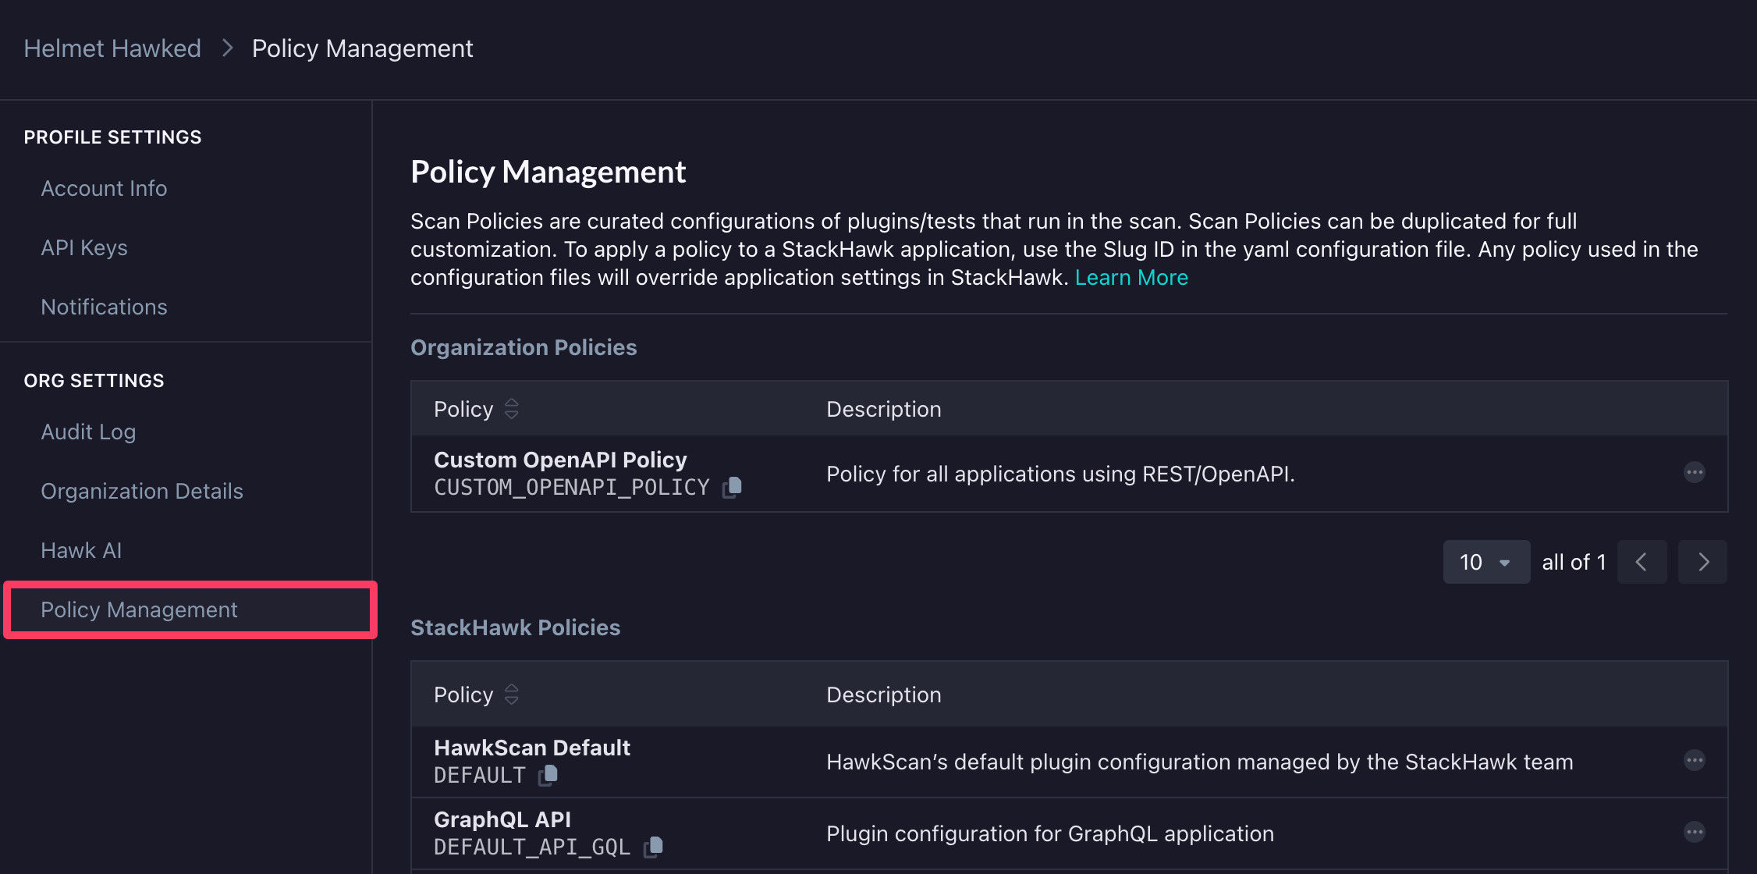Open Organization Details page
This screenshot has width=1757, height=874.
[x=142, y=491]
